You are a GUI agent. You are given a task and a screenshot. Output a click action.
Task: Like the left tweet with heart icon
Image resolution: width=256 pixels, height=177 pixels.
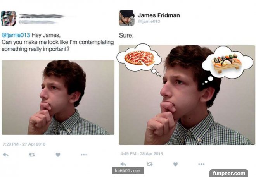click(x=58, y=154)
